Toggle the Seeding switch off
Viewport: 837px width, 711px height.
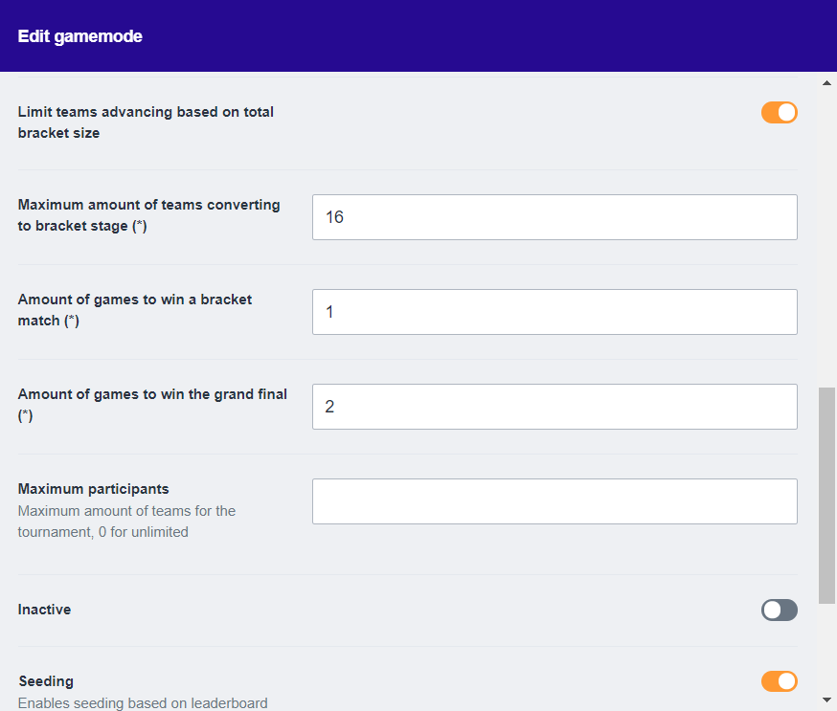pyautogui.click(x=779, y=681)
